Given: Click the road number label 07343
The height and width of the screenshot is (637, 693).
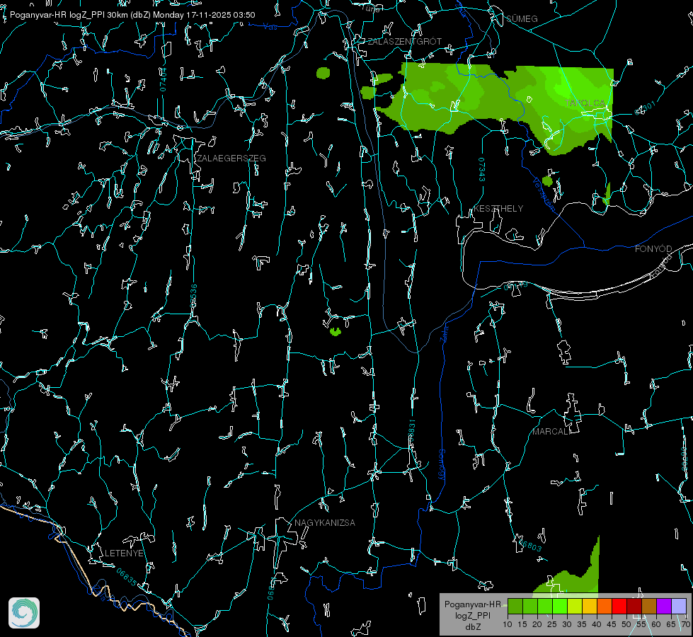Looking at the screenshot, I should pos(482,169).
